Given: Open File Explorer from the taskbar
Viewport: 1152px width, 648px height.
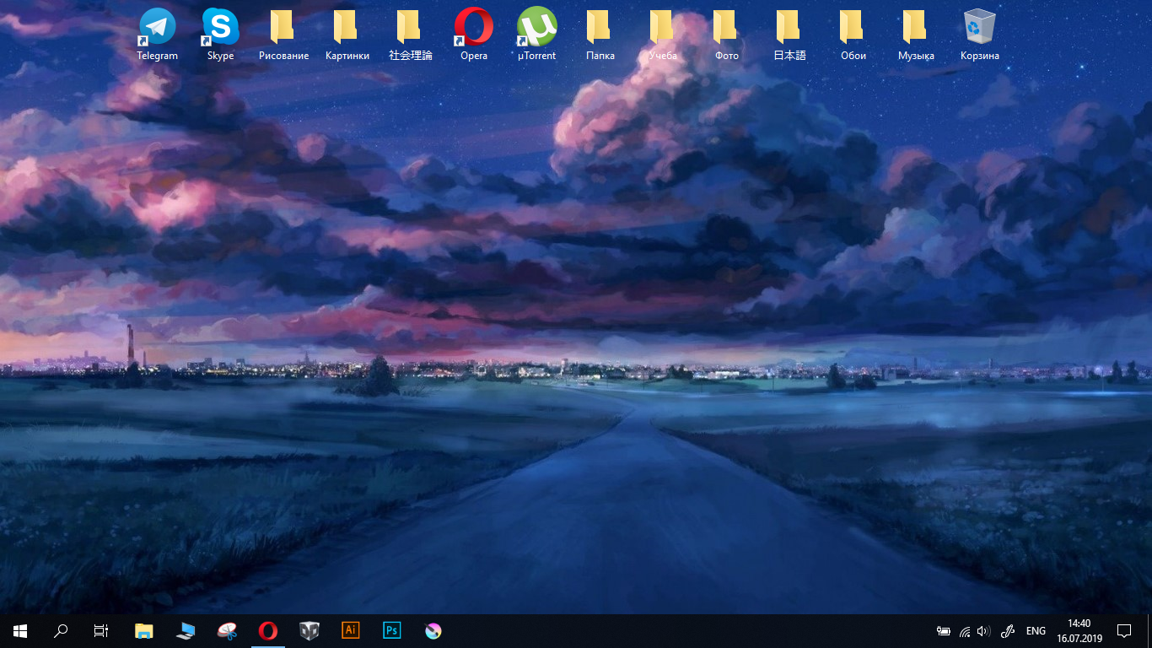Looking at the screenshot, I should coord(144,631).
